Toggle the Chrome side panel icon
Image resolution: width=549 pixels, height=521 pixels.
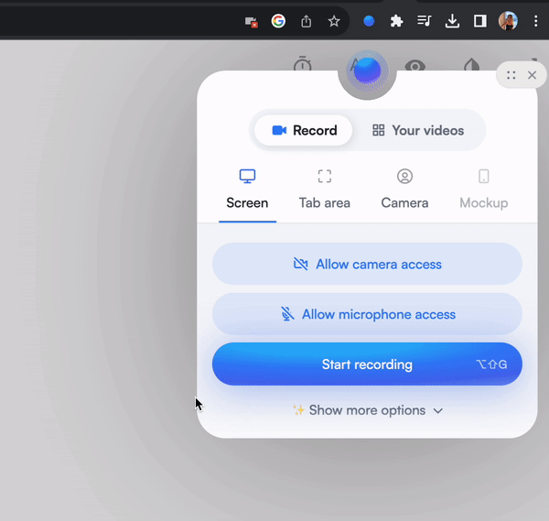(479, 21)
